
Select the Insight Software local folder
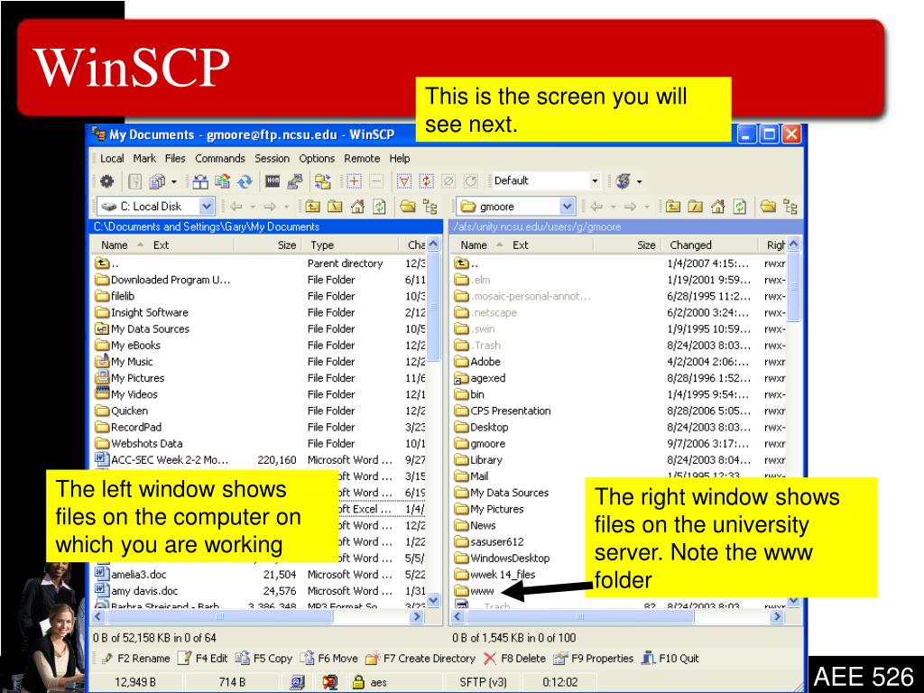tap(142, 312)
